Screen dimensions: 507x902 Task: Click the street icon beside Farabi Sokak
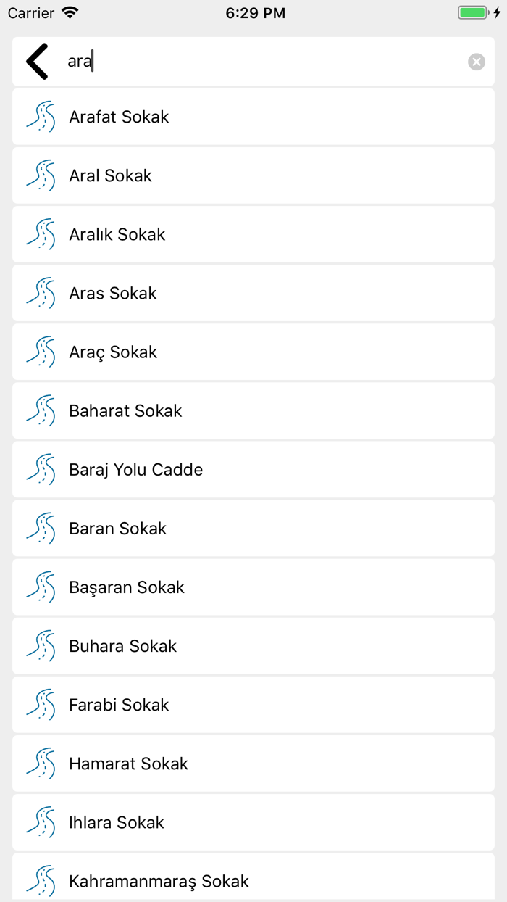tap(41, 704)
